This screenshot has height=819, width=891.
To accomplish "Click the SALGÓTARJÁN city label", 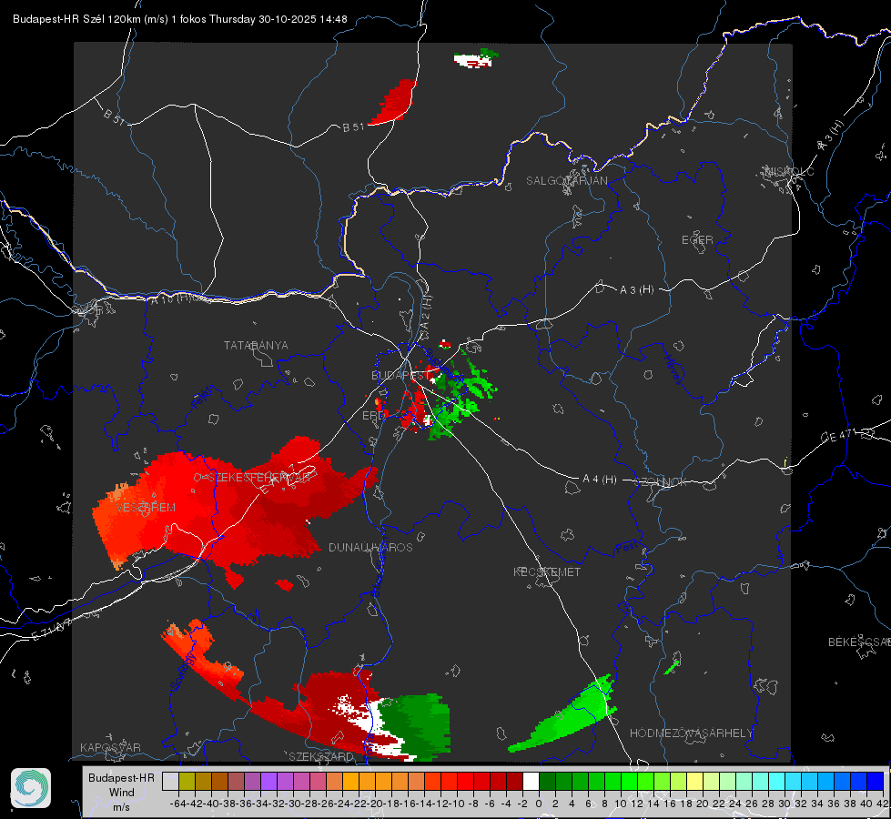I will pyautogui.click(x=566, y=181).
